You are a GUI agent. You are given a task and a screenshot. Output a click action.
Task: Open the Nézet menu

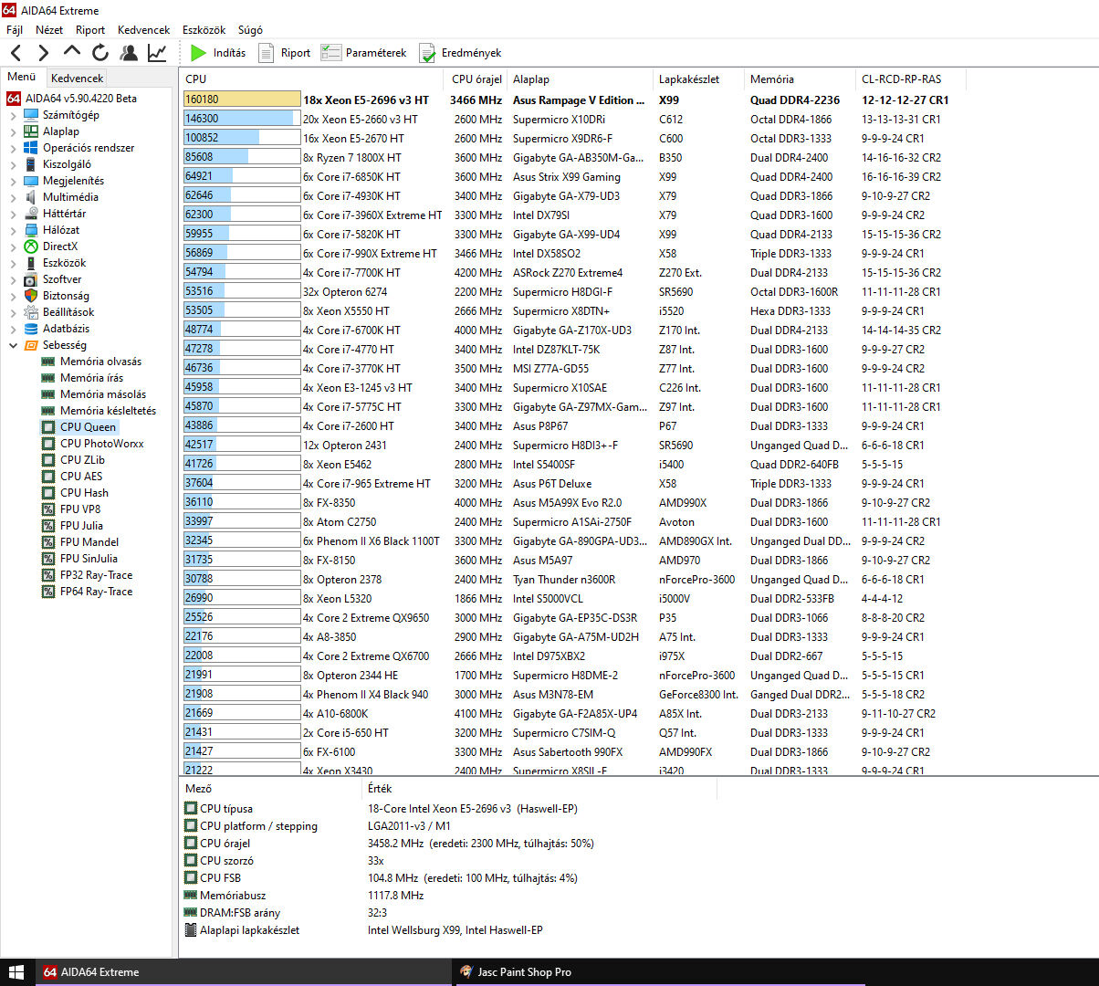(49, 30)
